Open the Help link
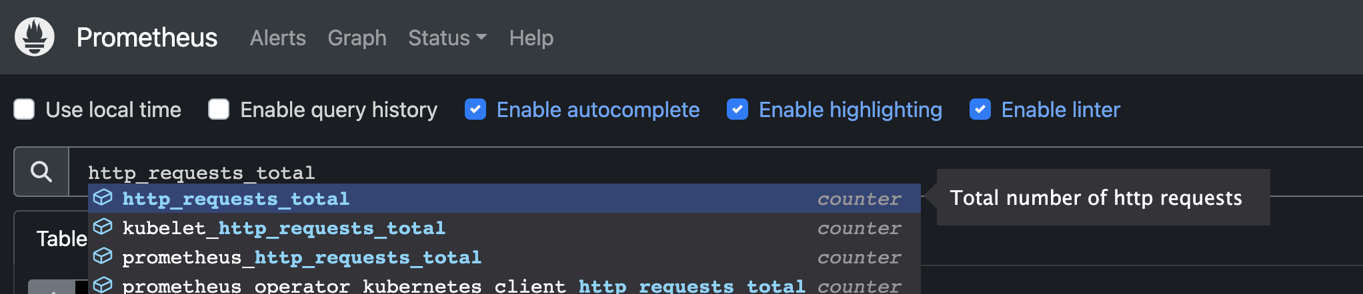 531,38
